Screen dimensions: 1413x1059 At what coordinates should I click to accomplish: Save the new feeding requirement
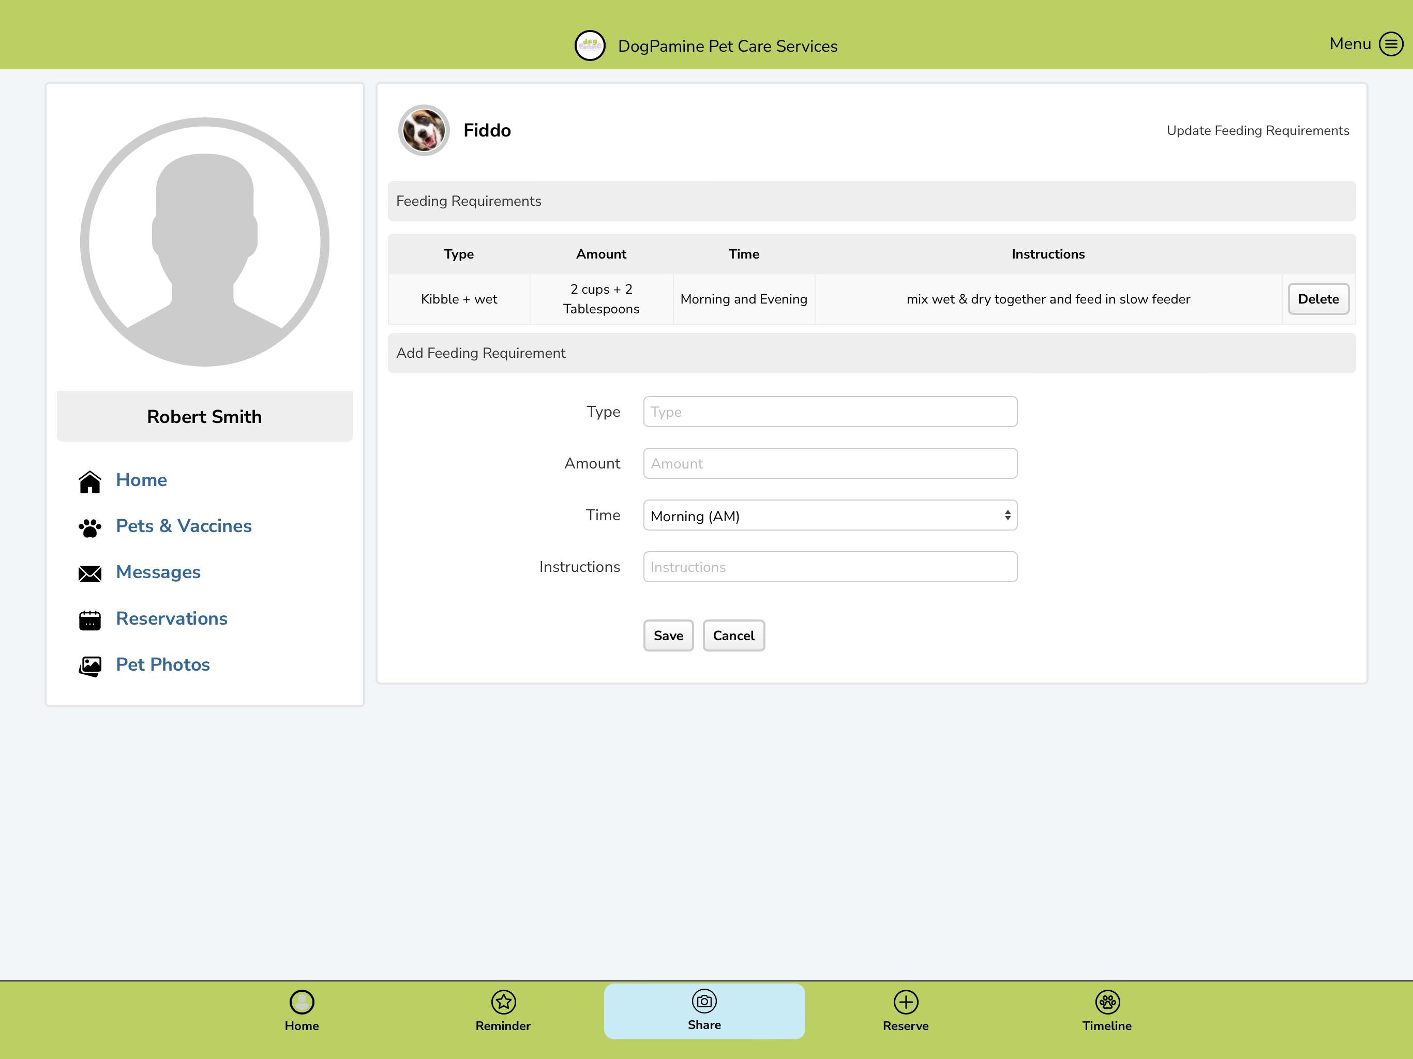(668, 636)
